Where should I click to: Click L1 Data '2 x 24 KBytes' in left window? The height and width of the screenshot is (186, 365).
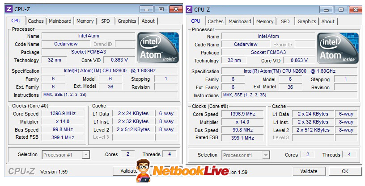(133, 113)
